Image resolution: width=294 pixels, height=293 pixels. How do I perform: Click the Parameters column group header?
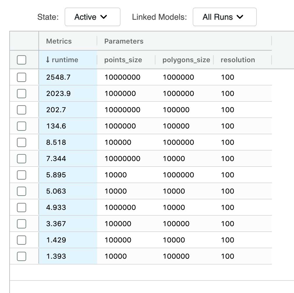[x=124, y=41]
